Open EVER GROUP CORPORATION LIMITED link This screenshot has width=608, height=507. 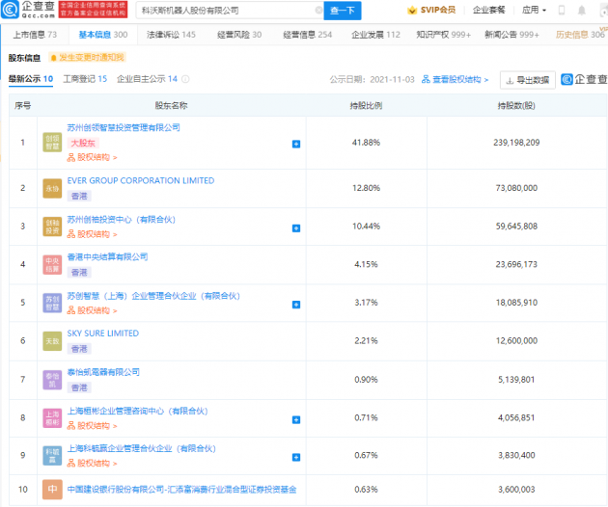pos(141,180)
